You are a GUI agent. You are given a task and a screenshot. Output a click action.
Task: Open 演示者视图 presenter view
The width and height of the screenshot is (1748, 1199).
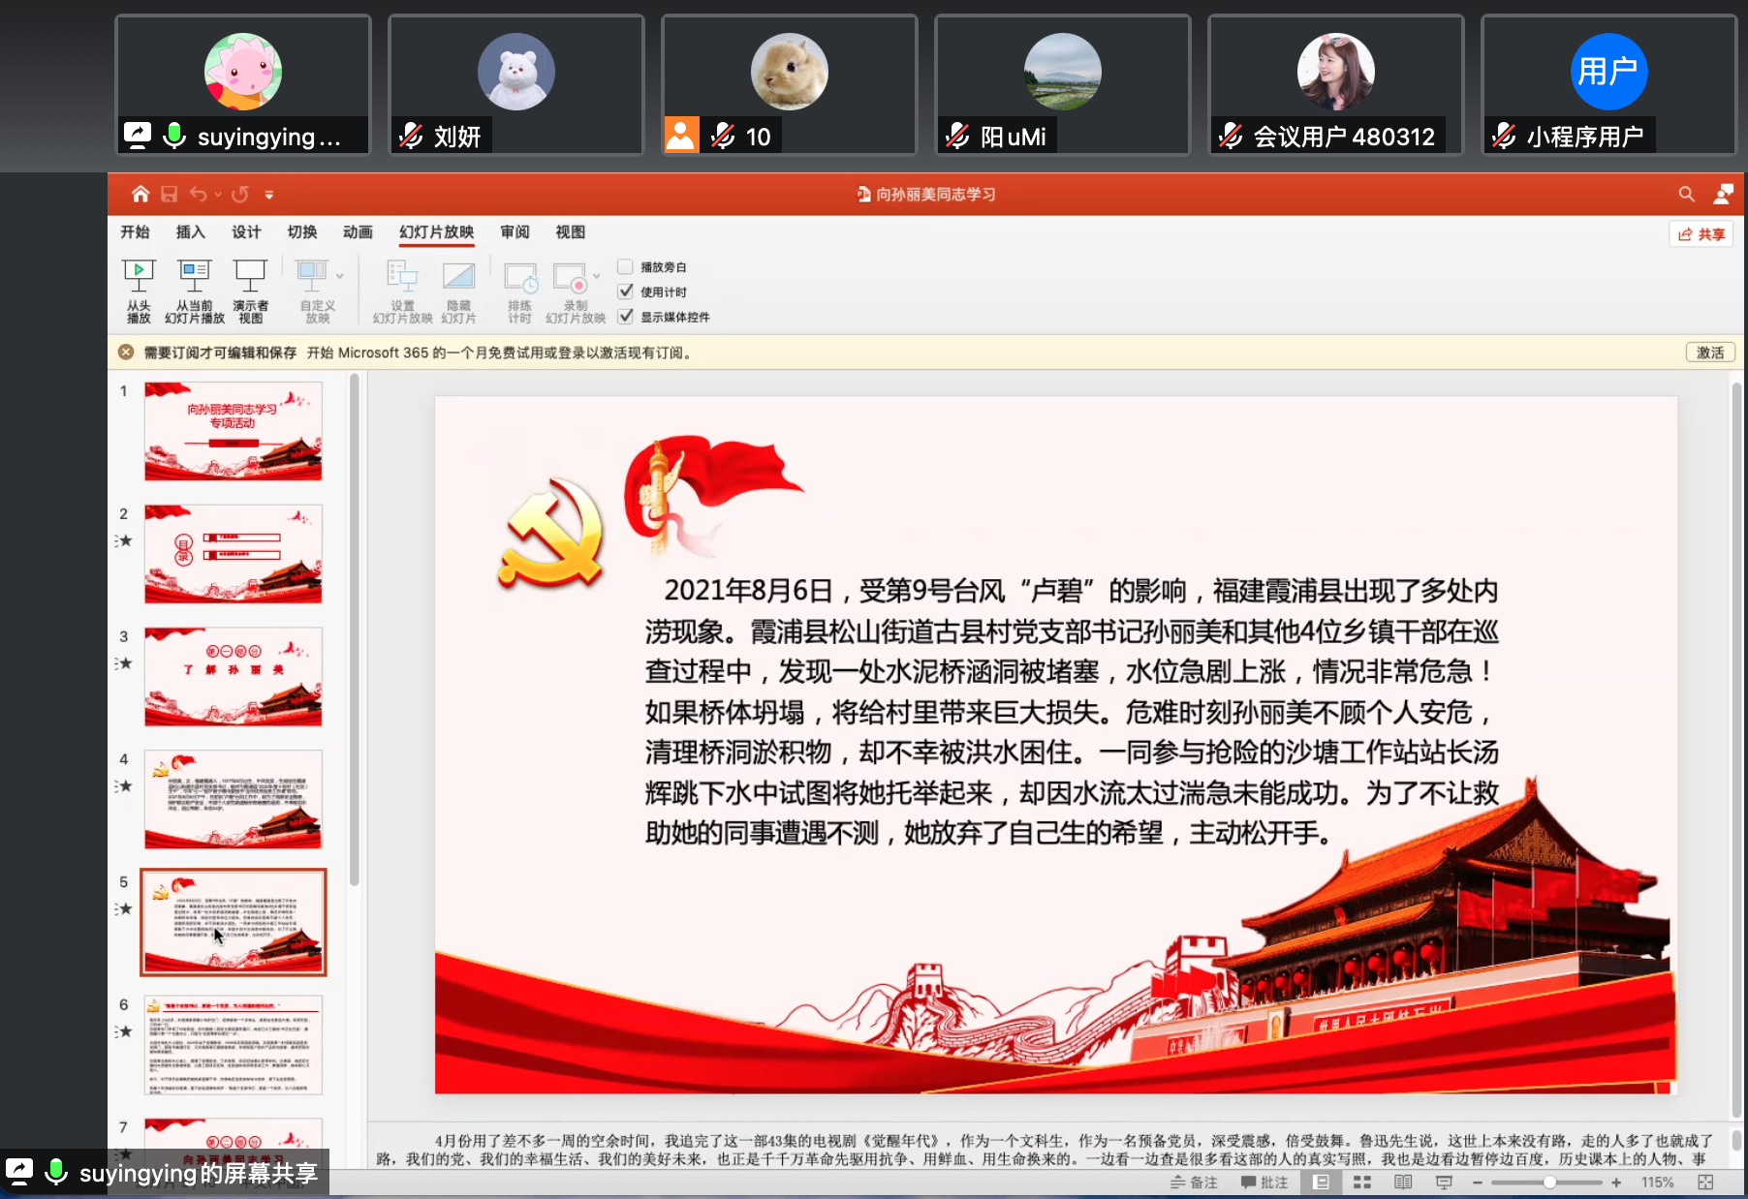click(x=250, y=277)
